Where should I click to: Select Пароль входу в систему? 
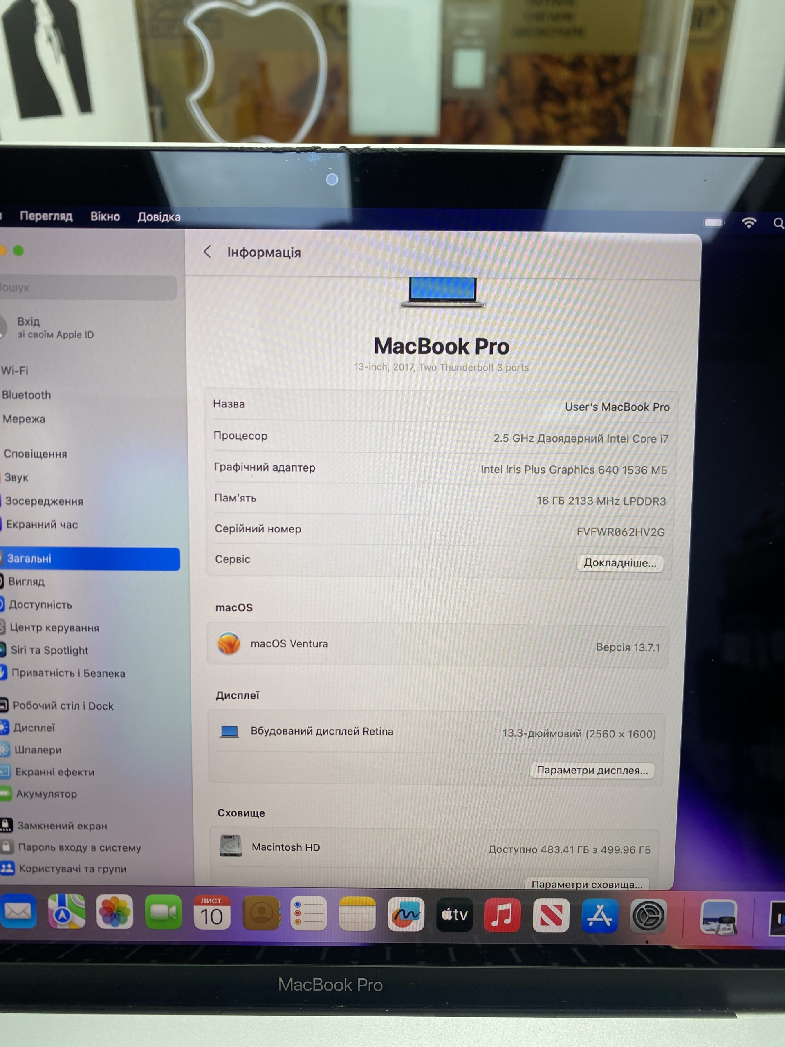pyautogui.click(x=79, y=847)
